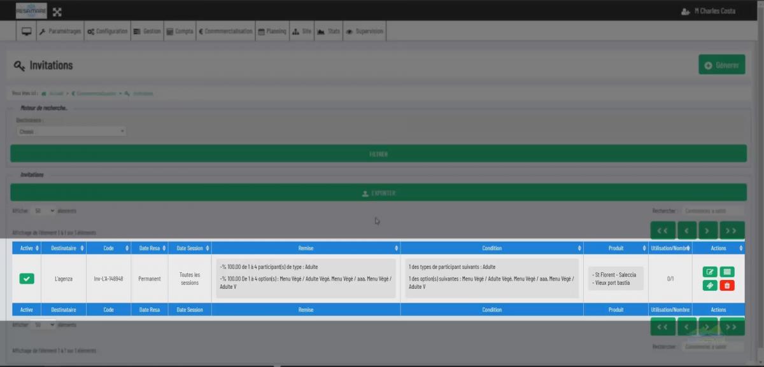Delete the invitation with red trash icon

pyautogui.click(x=726, y=286)
